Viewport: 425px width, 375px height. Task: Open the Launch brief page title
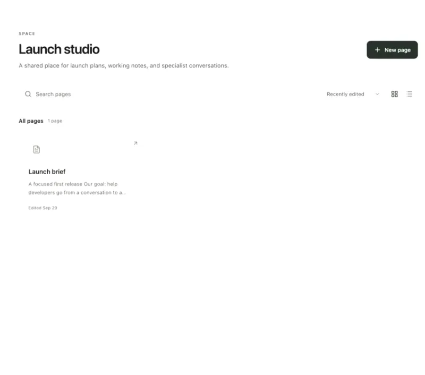point(47,172)
